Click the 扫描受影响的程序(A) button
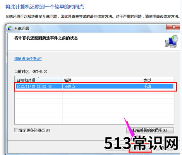This screenshot has width=182, height=155. (150, 130)
